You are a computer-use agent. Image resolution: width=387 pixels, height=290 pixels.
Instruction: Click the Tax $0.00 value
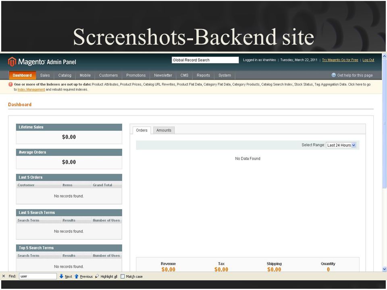click(221, 269)
